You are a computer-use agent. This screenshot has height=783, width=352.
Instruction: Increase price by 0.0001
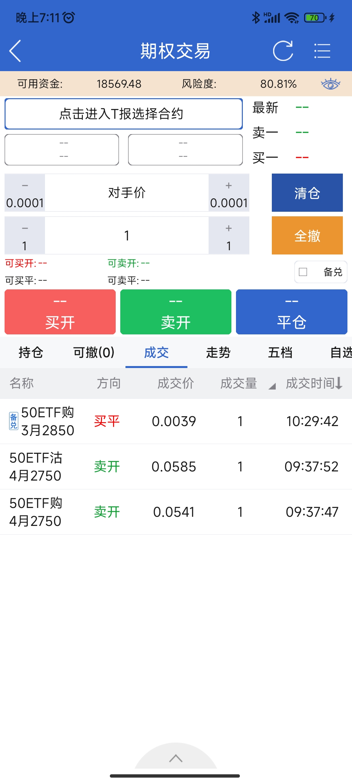click(x=229, y=193)
